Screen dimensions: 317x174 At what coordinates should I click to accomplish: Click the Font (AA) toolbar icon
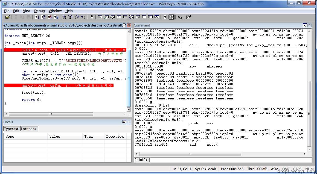pos(180,17)
